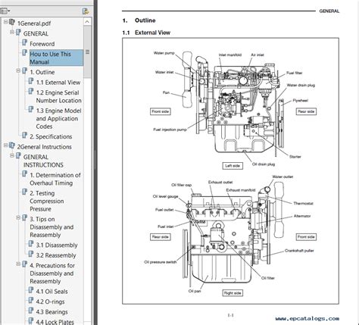
Task: Collapse the 4. Precautions for Disassembly node
Action: [18, 264]
